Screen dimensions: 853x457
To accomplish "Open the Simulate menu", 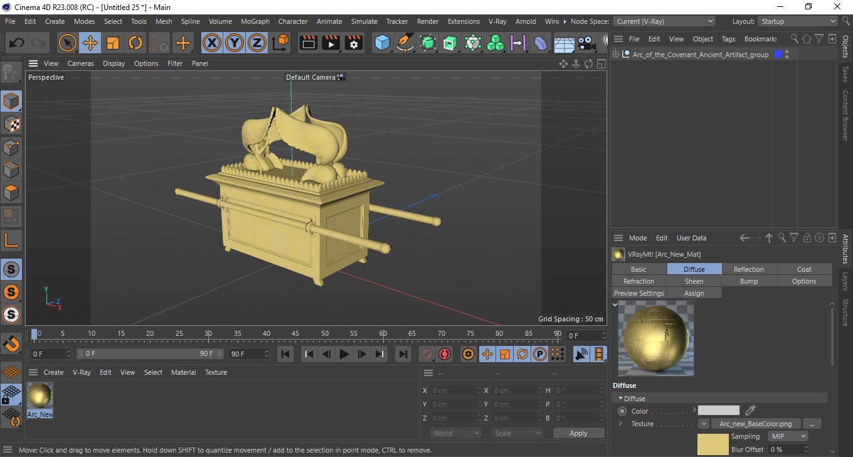I will pyautogui.click(x=364, y=21).
